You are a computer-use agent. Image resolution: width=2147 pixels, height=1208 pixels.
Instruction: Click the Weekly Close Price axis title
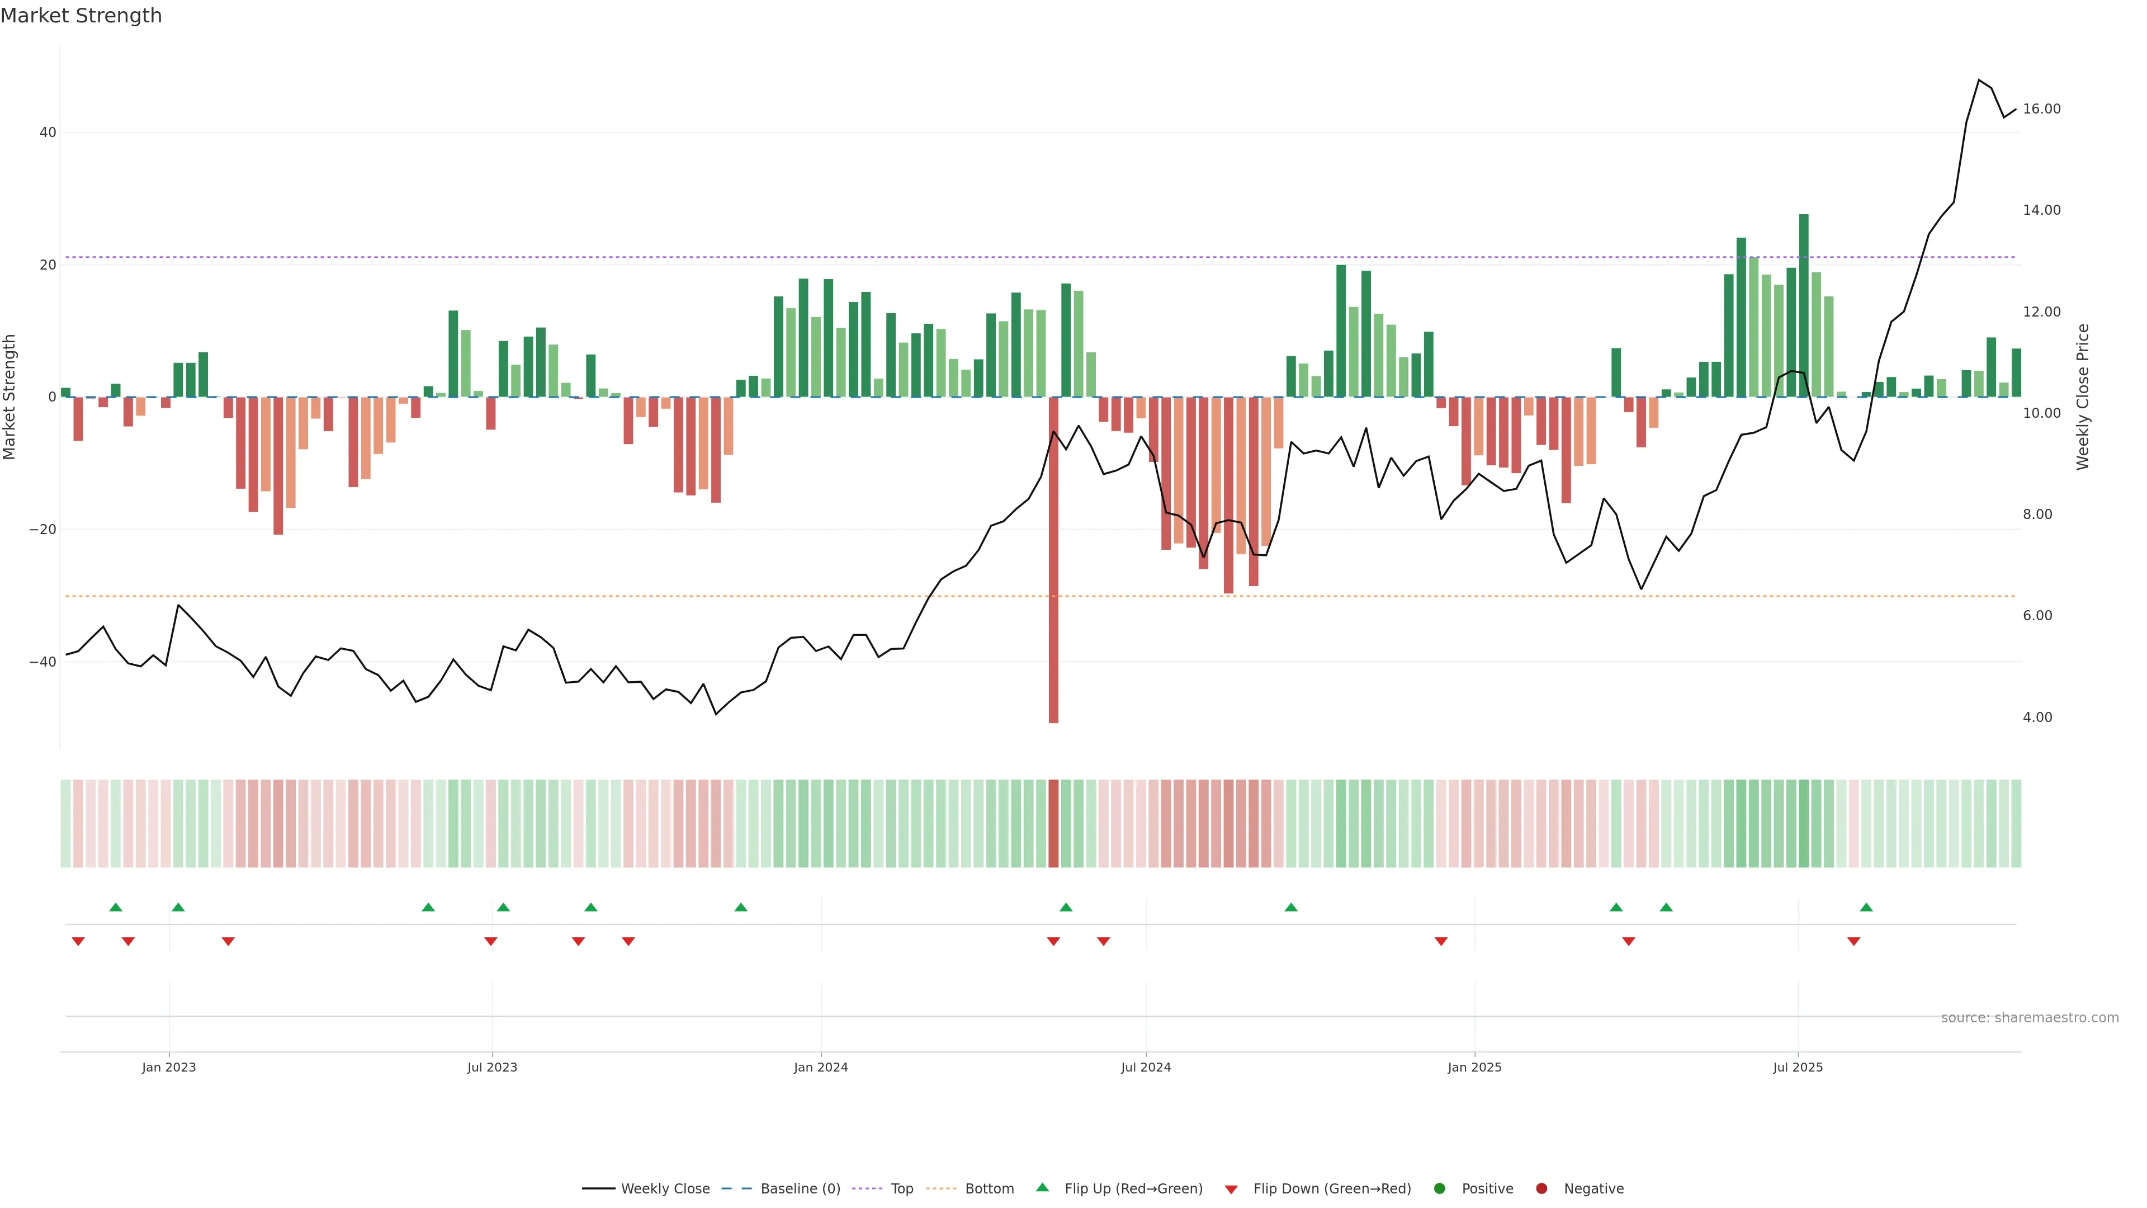pyautogui.click(x=2083, y=397)
